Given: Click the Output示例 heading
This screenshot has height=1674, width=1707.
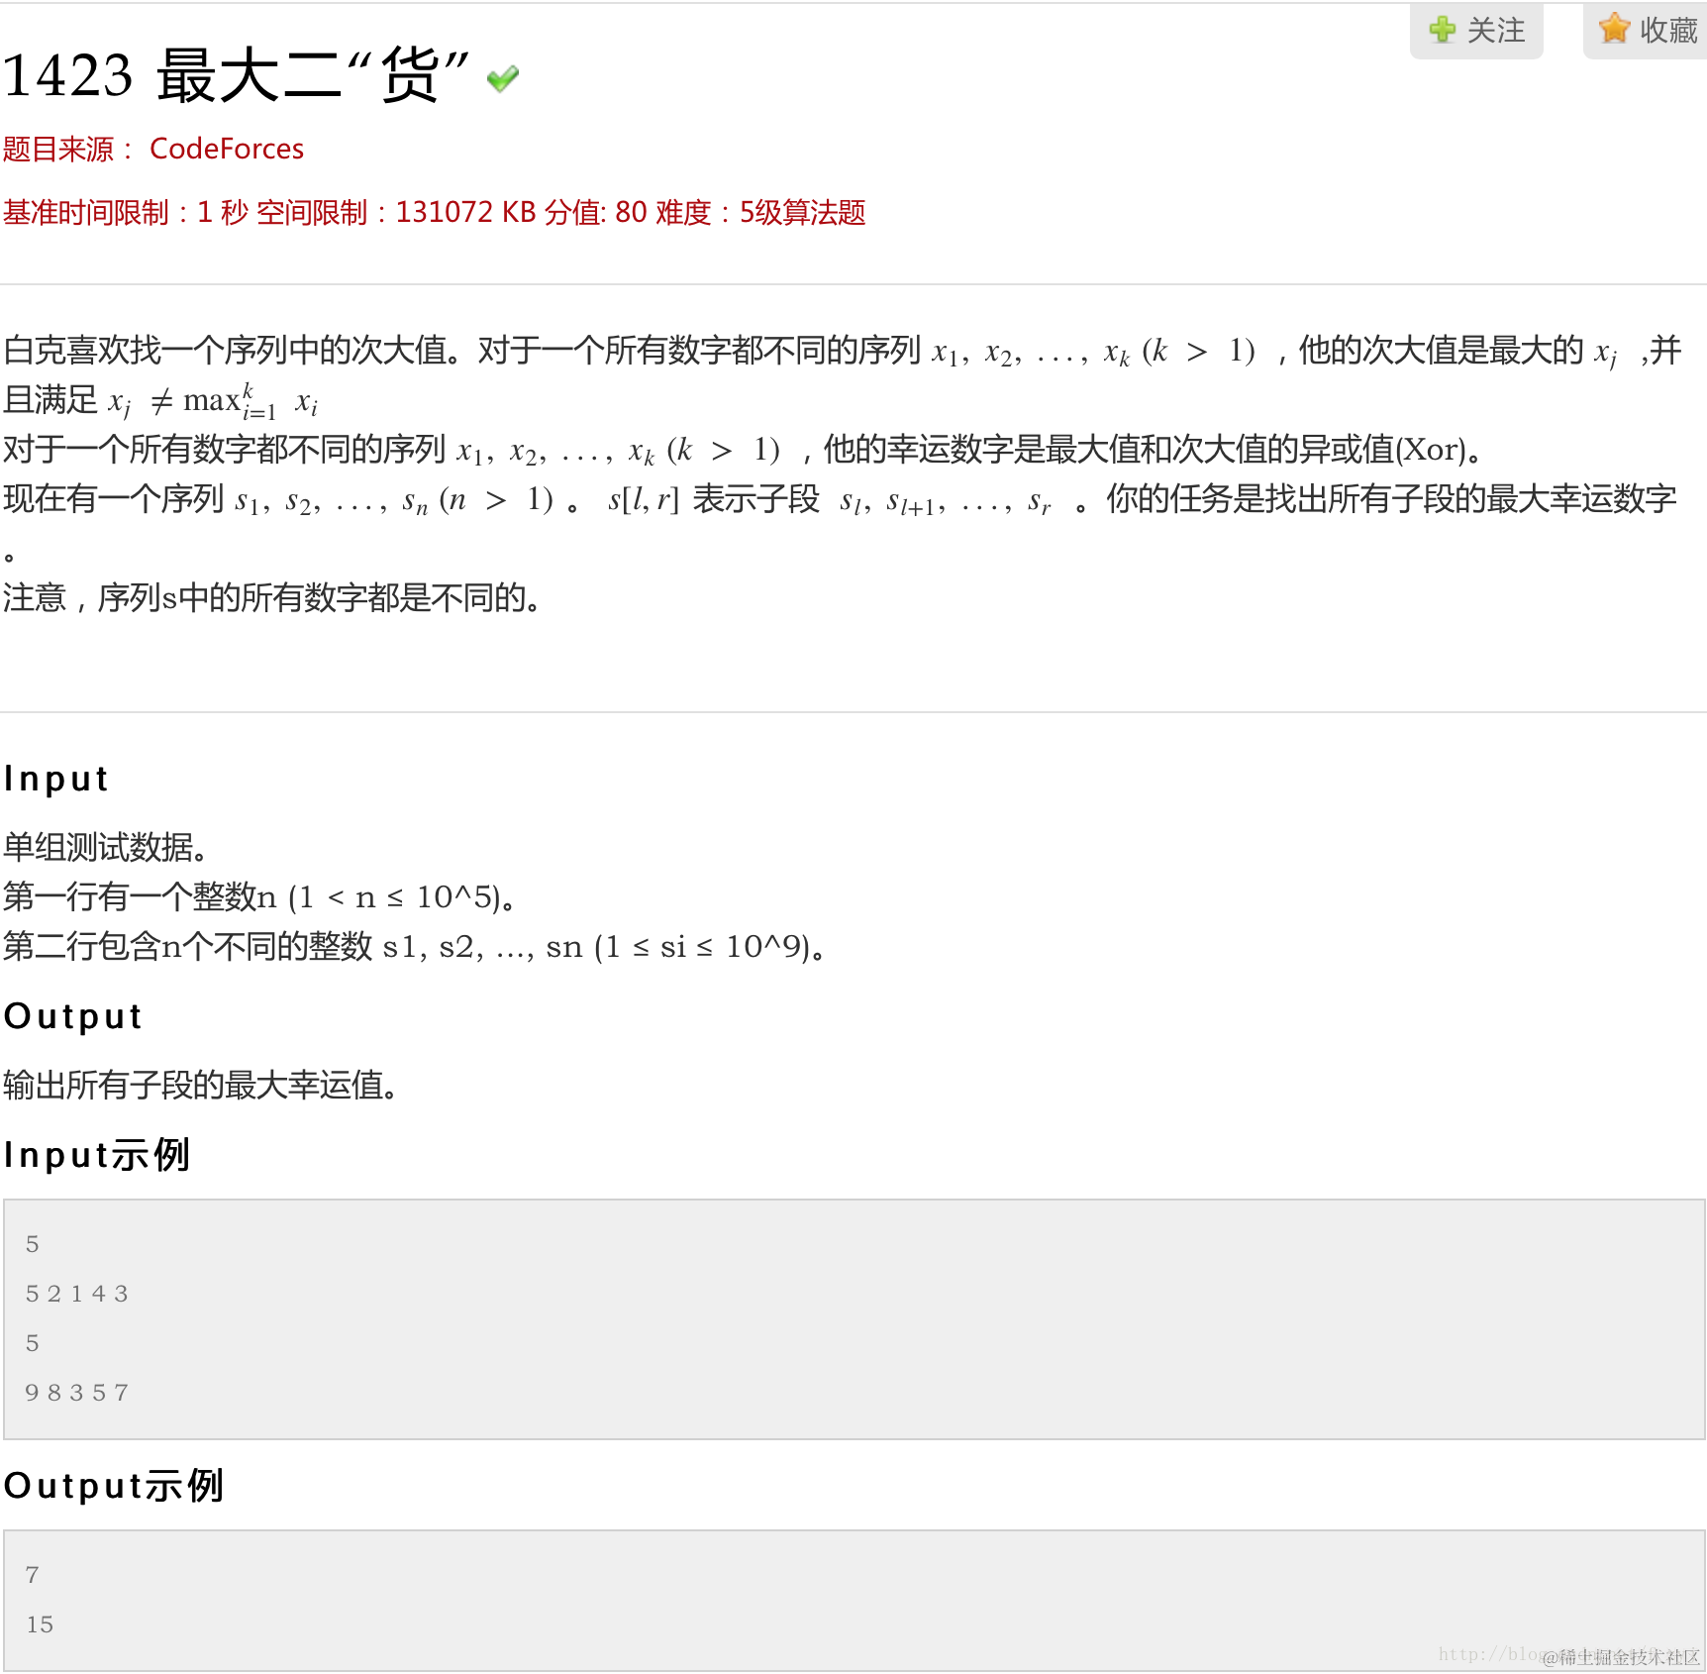Looking at the screenshot, I should click(114, 1486).
